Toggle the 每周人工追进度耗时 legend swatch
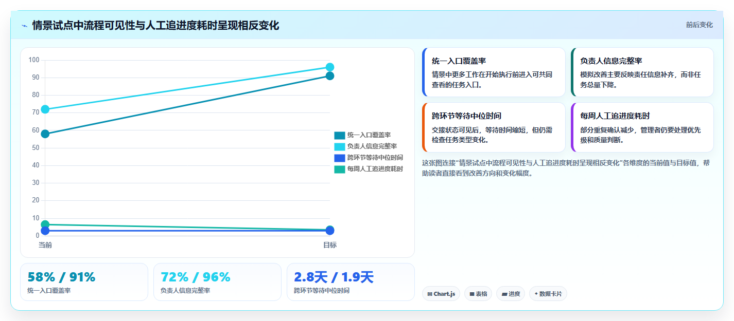This screenshot has width=734, height=321. point(340,169)
